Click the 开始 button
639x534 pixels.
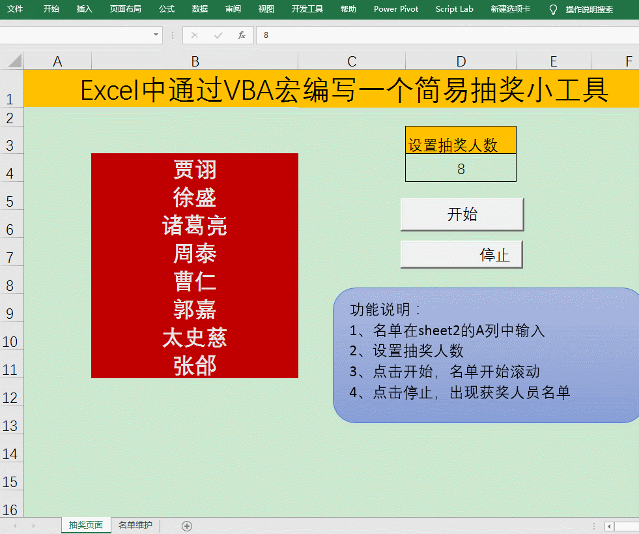[462, 215]
